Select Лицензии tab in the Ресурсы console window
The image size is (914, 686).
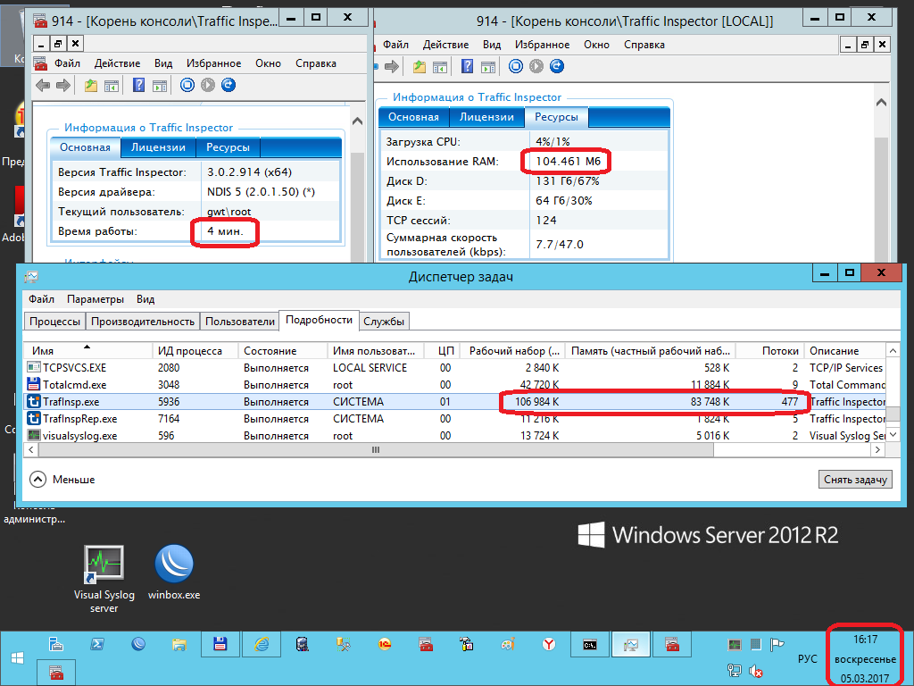486,117
